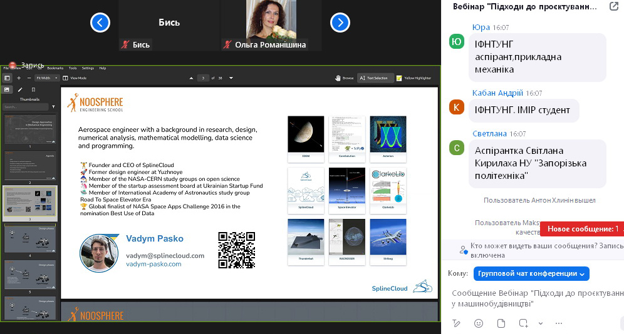
Task: Toggle the Text Selection tool
Action: (x=376, y=78)
